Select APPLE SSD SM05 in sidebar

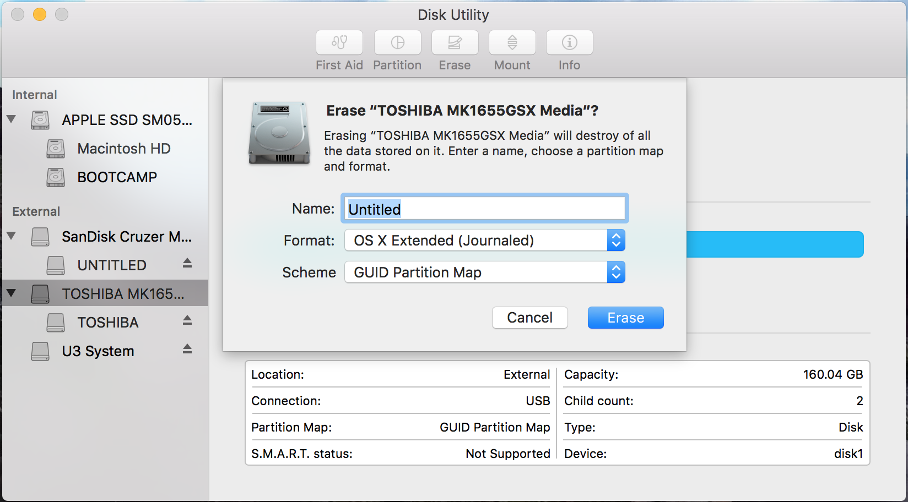coord(127,120)
